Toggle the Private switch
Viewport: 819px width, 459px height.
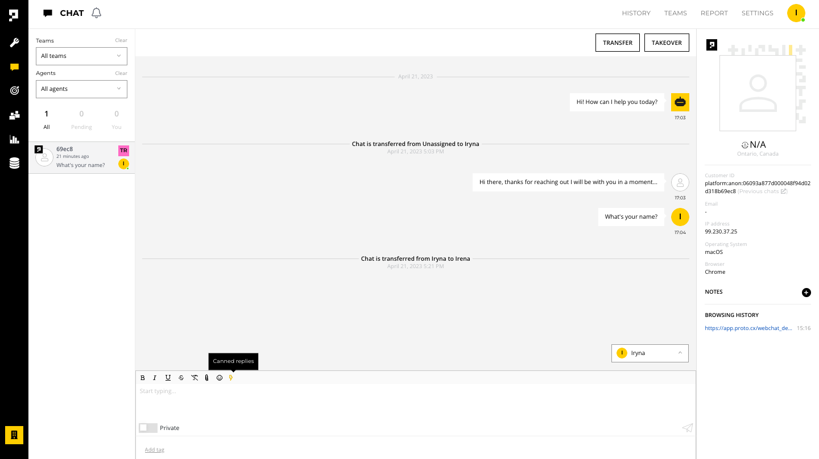coord(148,428)
